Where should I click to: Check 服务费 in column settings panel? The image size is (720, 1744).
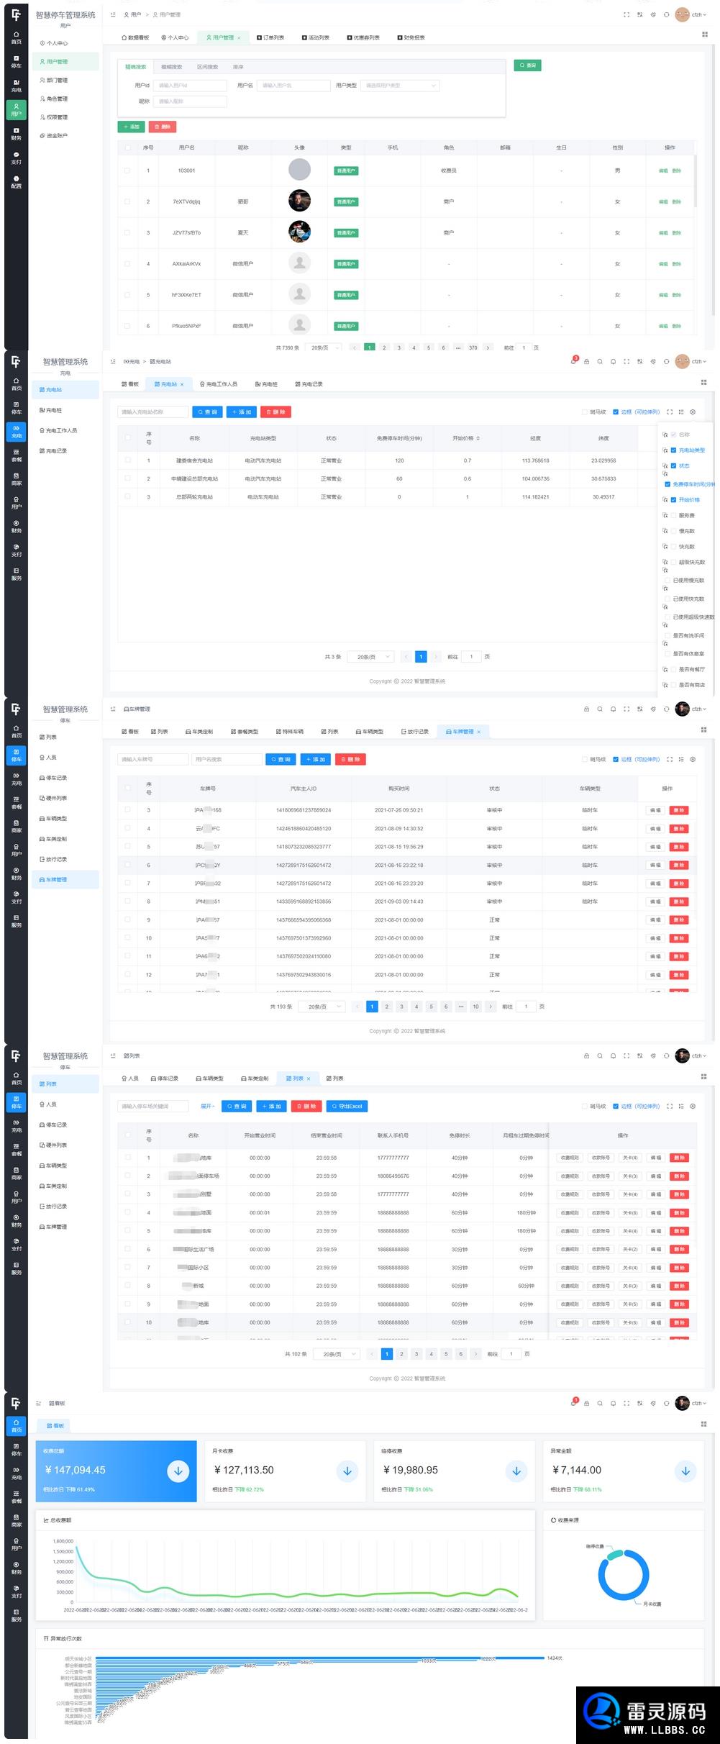click(673, 516)
